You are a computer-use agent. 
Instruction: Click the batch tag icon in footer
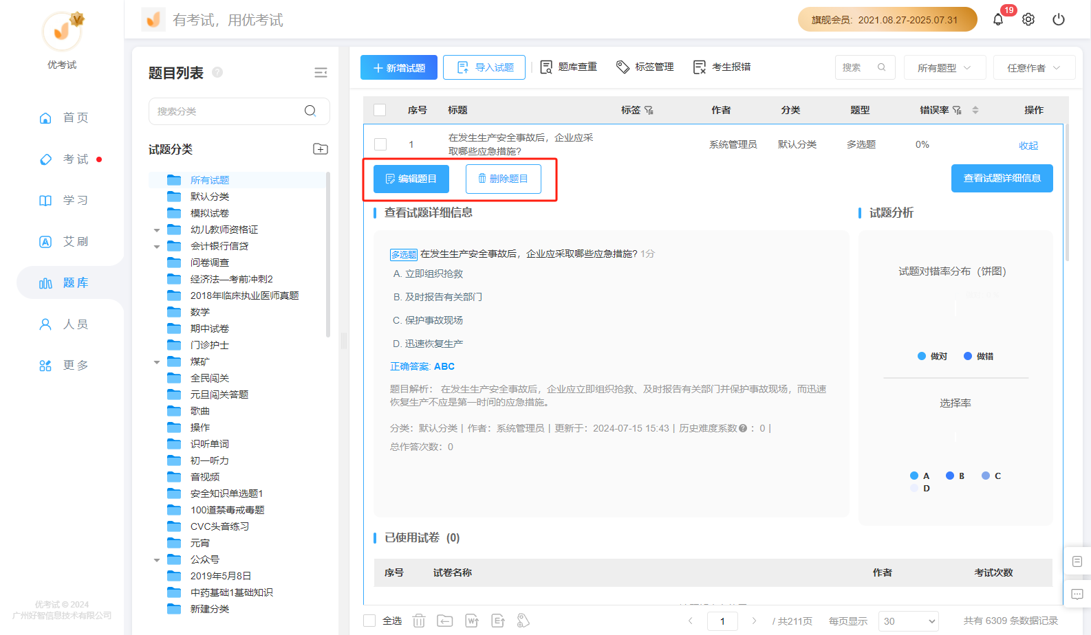[x=523, y=621]
